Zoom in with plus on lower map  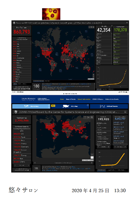pyautogui.click(x=92, y=155)
